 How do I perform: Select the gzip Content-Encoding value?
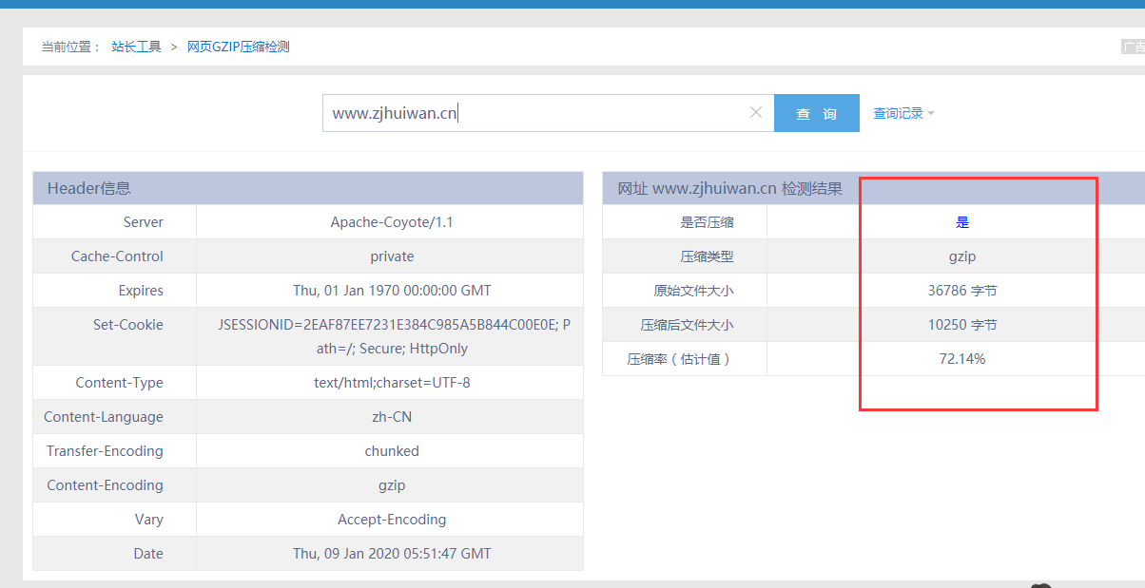pos(392,485)
